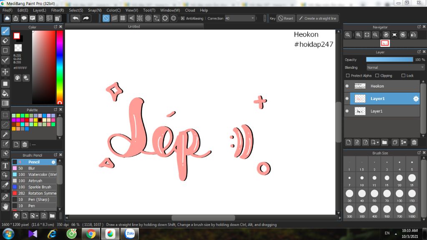Zoom out on Navigator panel

click(x=375, y=35)
